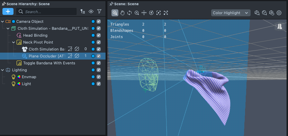The height and width of the screenshot is (136, 288).
Task: Select the pan hand tool
Action: click(x=122, y=13)
